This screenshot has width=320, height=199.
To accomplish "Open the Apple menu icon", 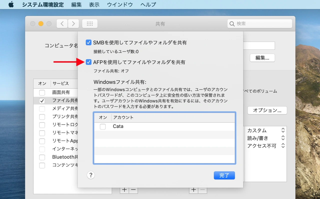I will click(x=11, y=4).
